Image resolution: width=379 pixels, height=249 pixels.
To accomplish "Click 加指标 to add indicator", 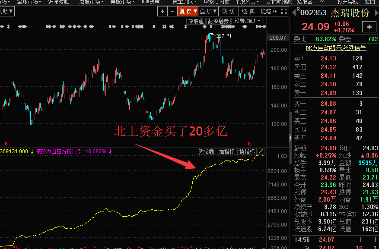I will pyautogui.click(x=226, y=151).
